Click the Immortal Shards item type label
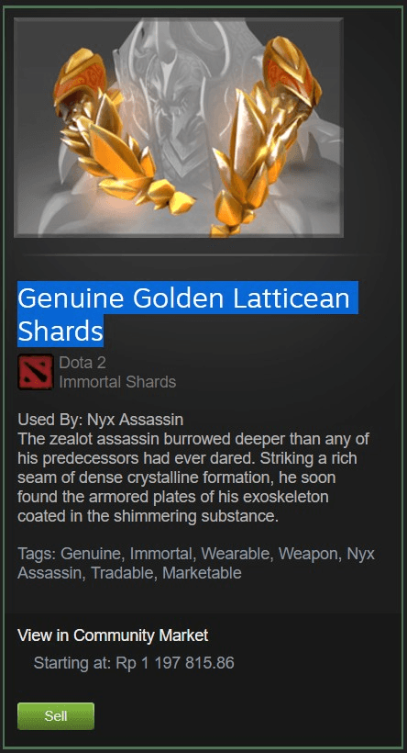407x753 pixels. (117, 382)
